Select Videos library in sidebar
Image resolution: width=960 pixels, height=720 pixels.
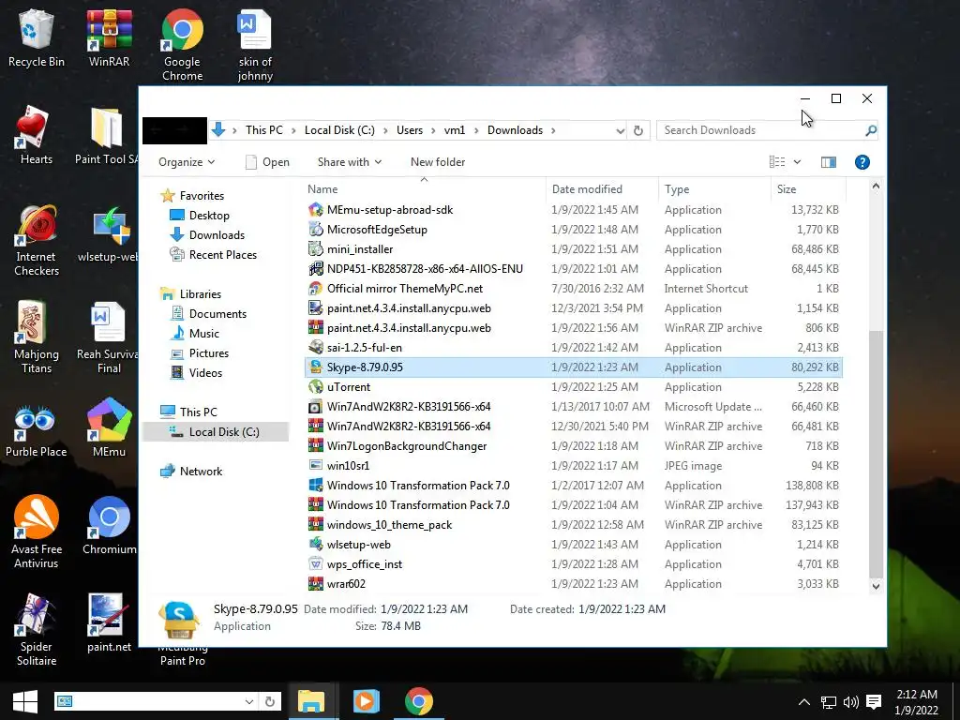pyautogui.click(x=197, y=373)
